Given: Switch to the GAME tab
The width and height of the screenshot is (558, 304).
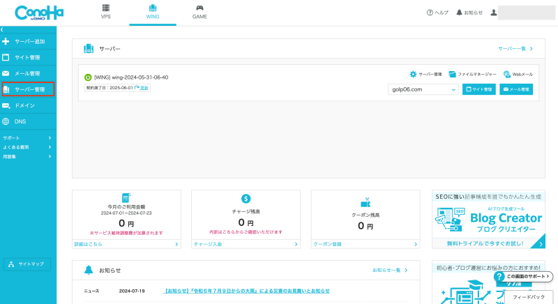Looking at the screenshot, I should 199,12.
